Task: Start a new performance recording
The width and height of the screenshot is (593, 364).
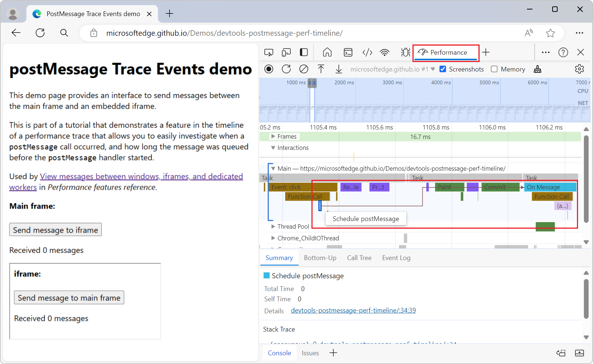Action: pyautogui.click(x=269, y=69)
